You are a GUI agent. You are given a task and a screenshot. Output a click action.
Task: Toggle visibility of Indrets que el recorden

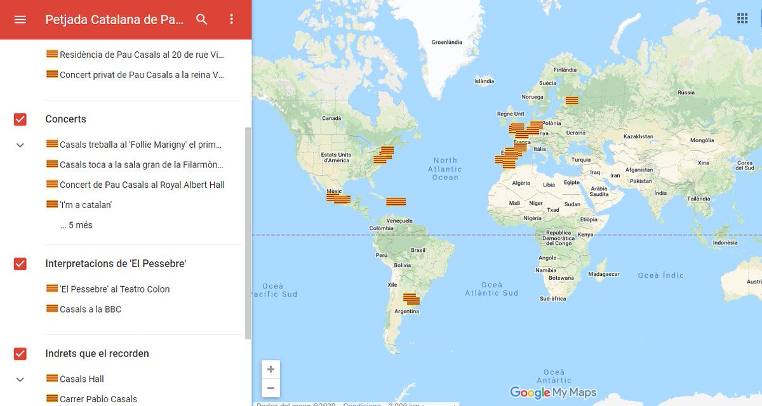coord(19,353)
